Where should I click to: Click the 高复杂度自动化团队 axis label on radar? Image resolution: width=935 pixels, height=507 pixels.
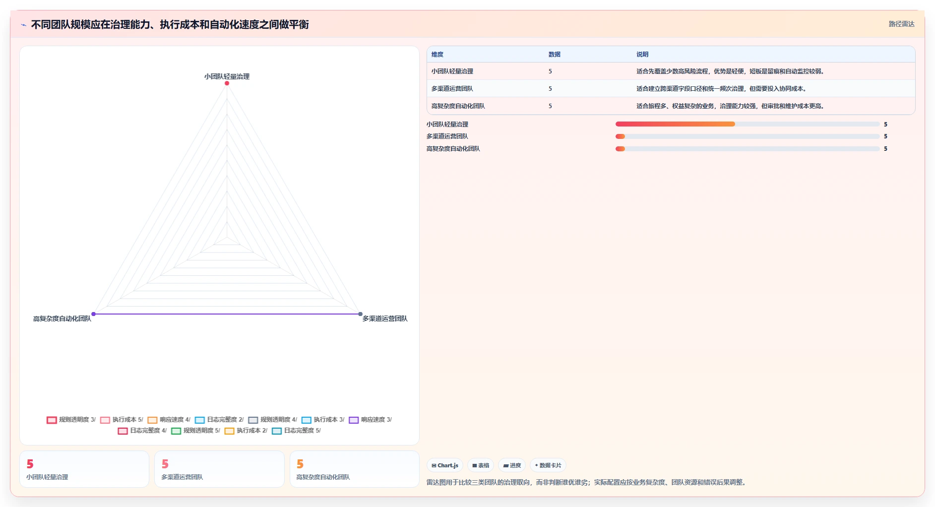click(x=62, y=318)
